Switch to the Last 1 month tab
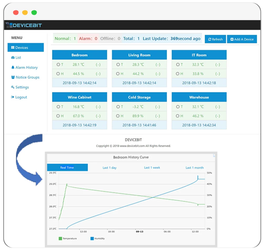Screen dimensions: 263x250 coord(195,168)
